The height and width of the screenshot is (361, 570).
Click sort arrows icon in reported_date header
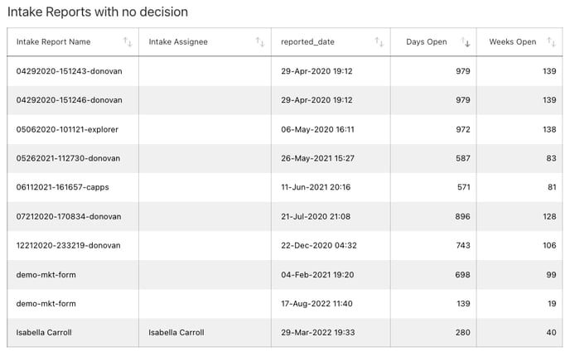coord(379,42)
